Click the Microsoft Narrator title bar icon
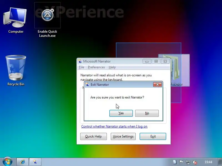222x166 pixels. [80, 61]
